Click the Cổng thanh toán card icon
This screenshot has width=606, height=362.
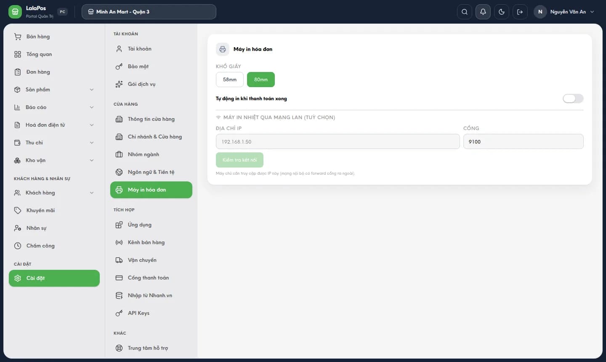point(119,278)
